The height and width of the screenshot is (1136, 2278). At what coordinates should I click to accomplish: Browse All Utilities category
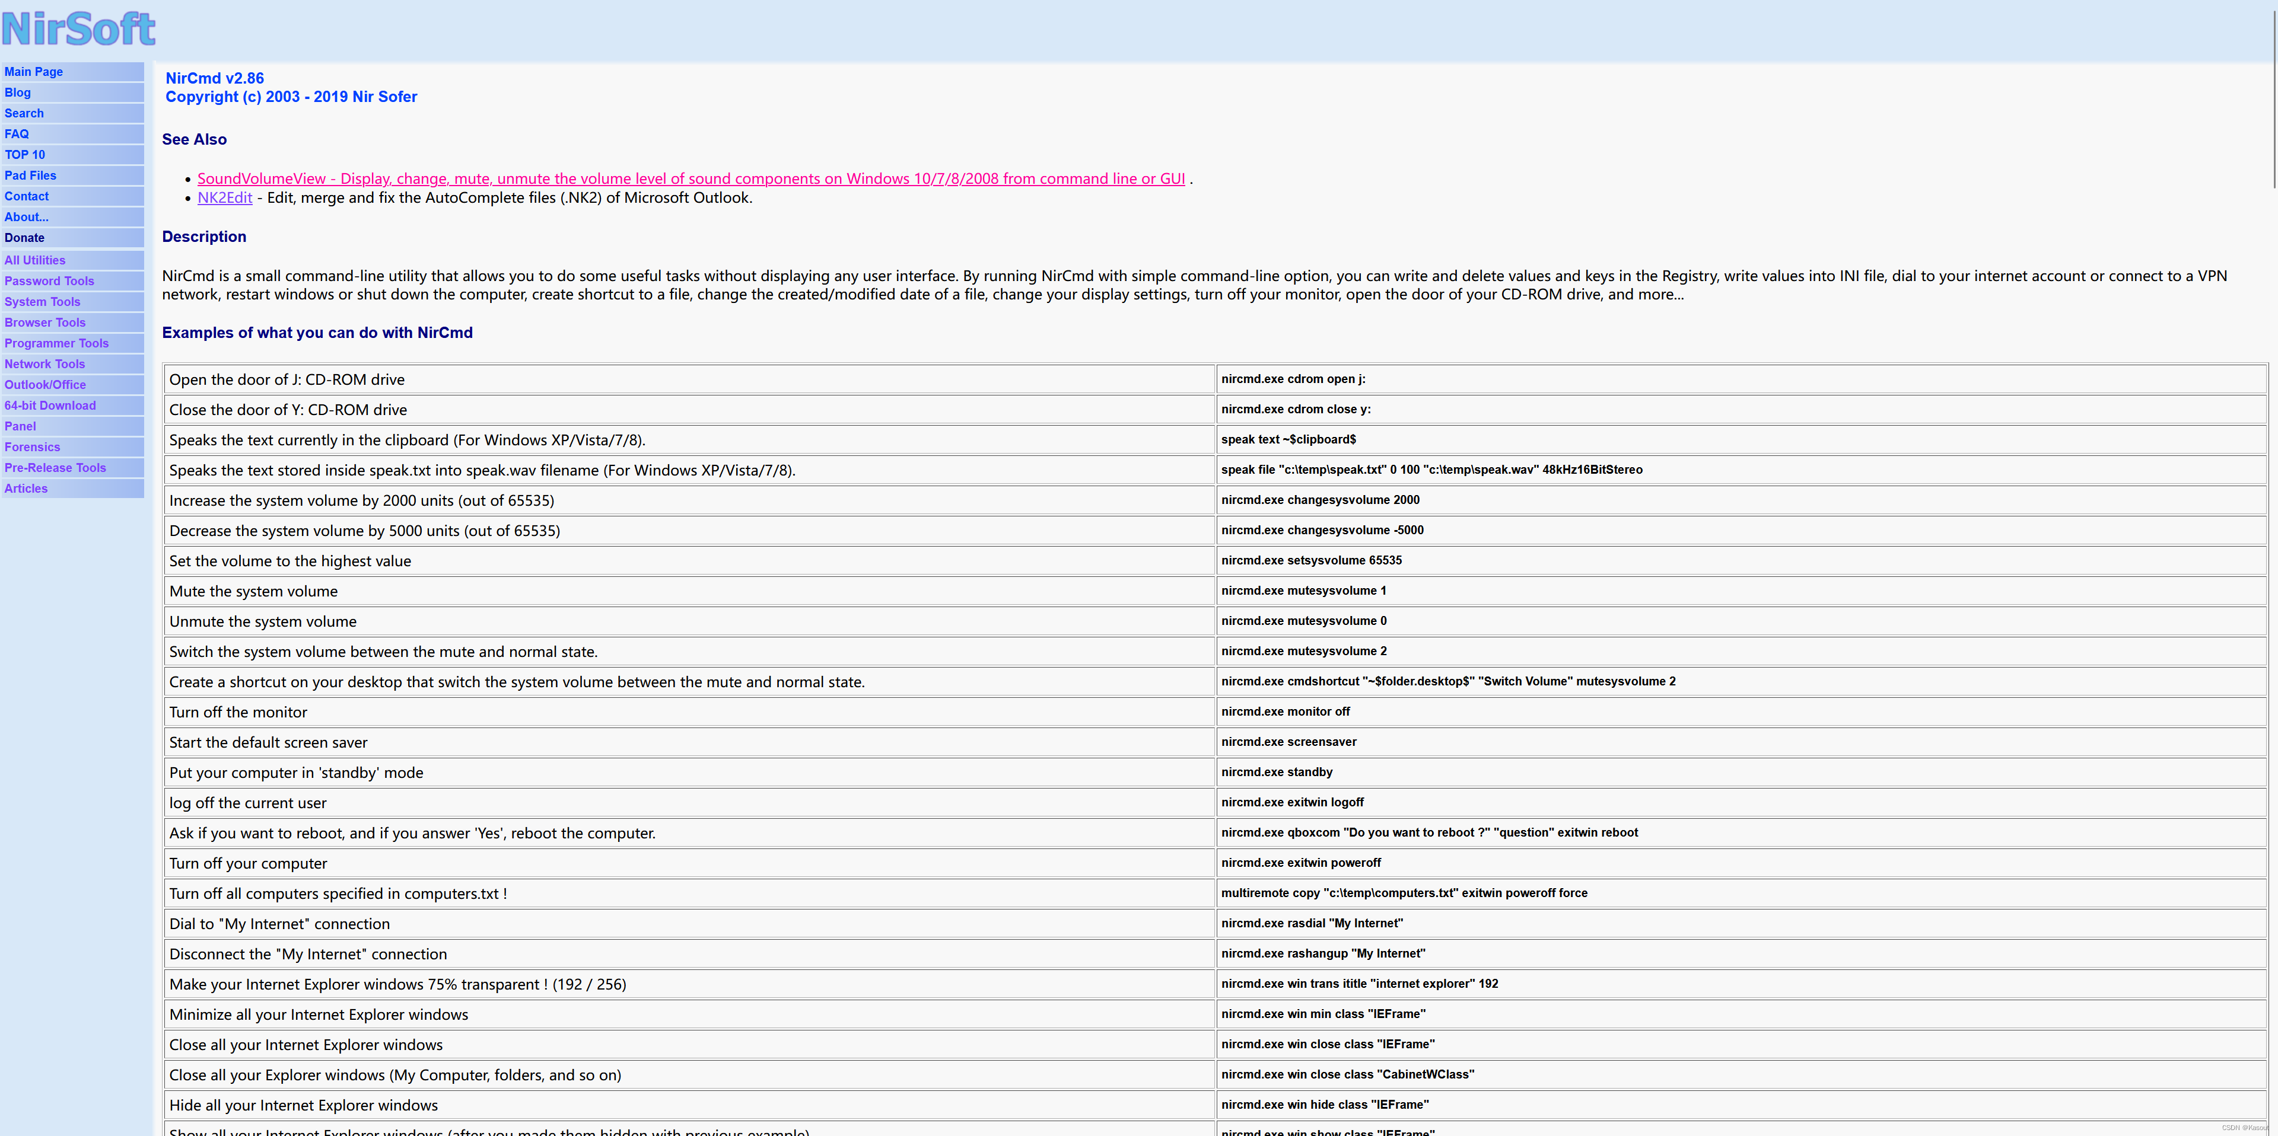pos(34,261)
